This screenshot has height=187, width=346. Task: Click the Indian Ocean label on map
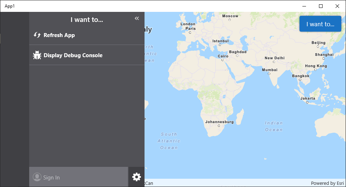pos(274,126)
